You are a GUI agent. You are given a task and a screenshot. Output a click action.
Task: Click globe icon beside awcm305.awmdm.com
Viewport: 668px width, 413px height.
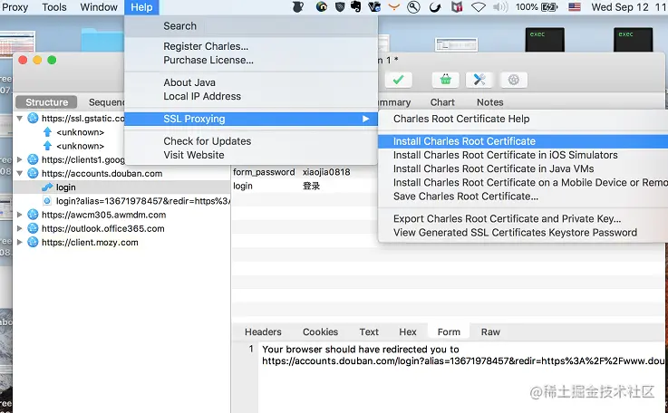(x=33, y=214)
